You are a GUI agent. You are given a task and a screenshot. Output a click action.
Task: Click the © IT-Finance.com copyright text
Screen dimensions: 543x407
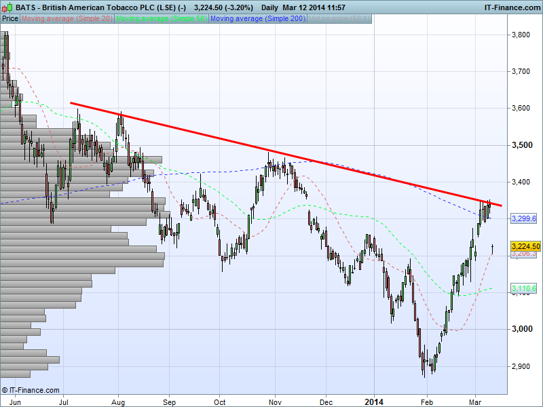[x=31, y=390]
